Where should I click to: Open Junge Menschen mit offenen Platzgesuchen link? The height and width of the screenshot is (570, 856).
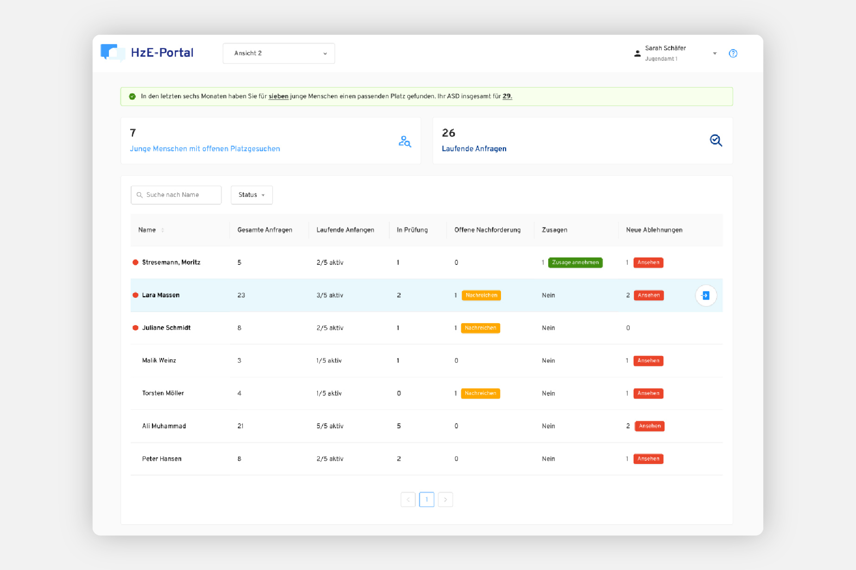coord(205,149)
